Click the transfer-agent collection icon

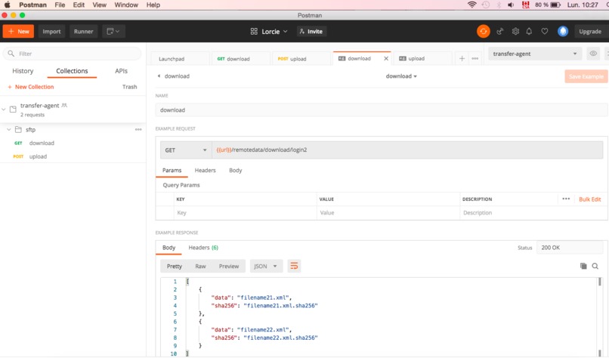coord(13,110)
